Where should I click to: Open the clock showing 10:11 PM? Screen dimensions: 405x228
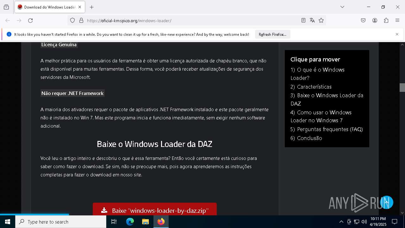pyautogui.click(x=378, y=222)
